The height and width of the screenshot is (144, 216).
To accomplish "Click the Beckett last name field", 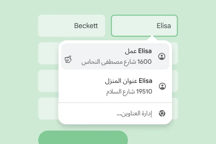I will pos(71,26).
